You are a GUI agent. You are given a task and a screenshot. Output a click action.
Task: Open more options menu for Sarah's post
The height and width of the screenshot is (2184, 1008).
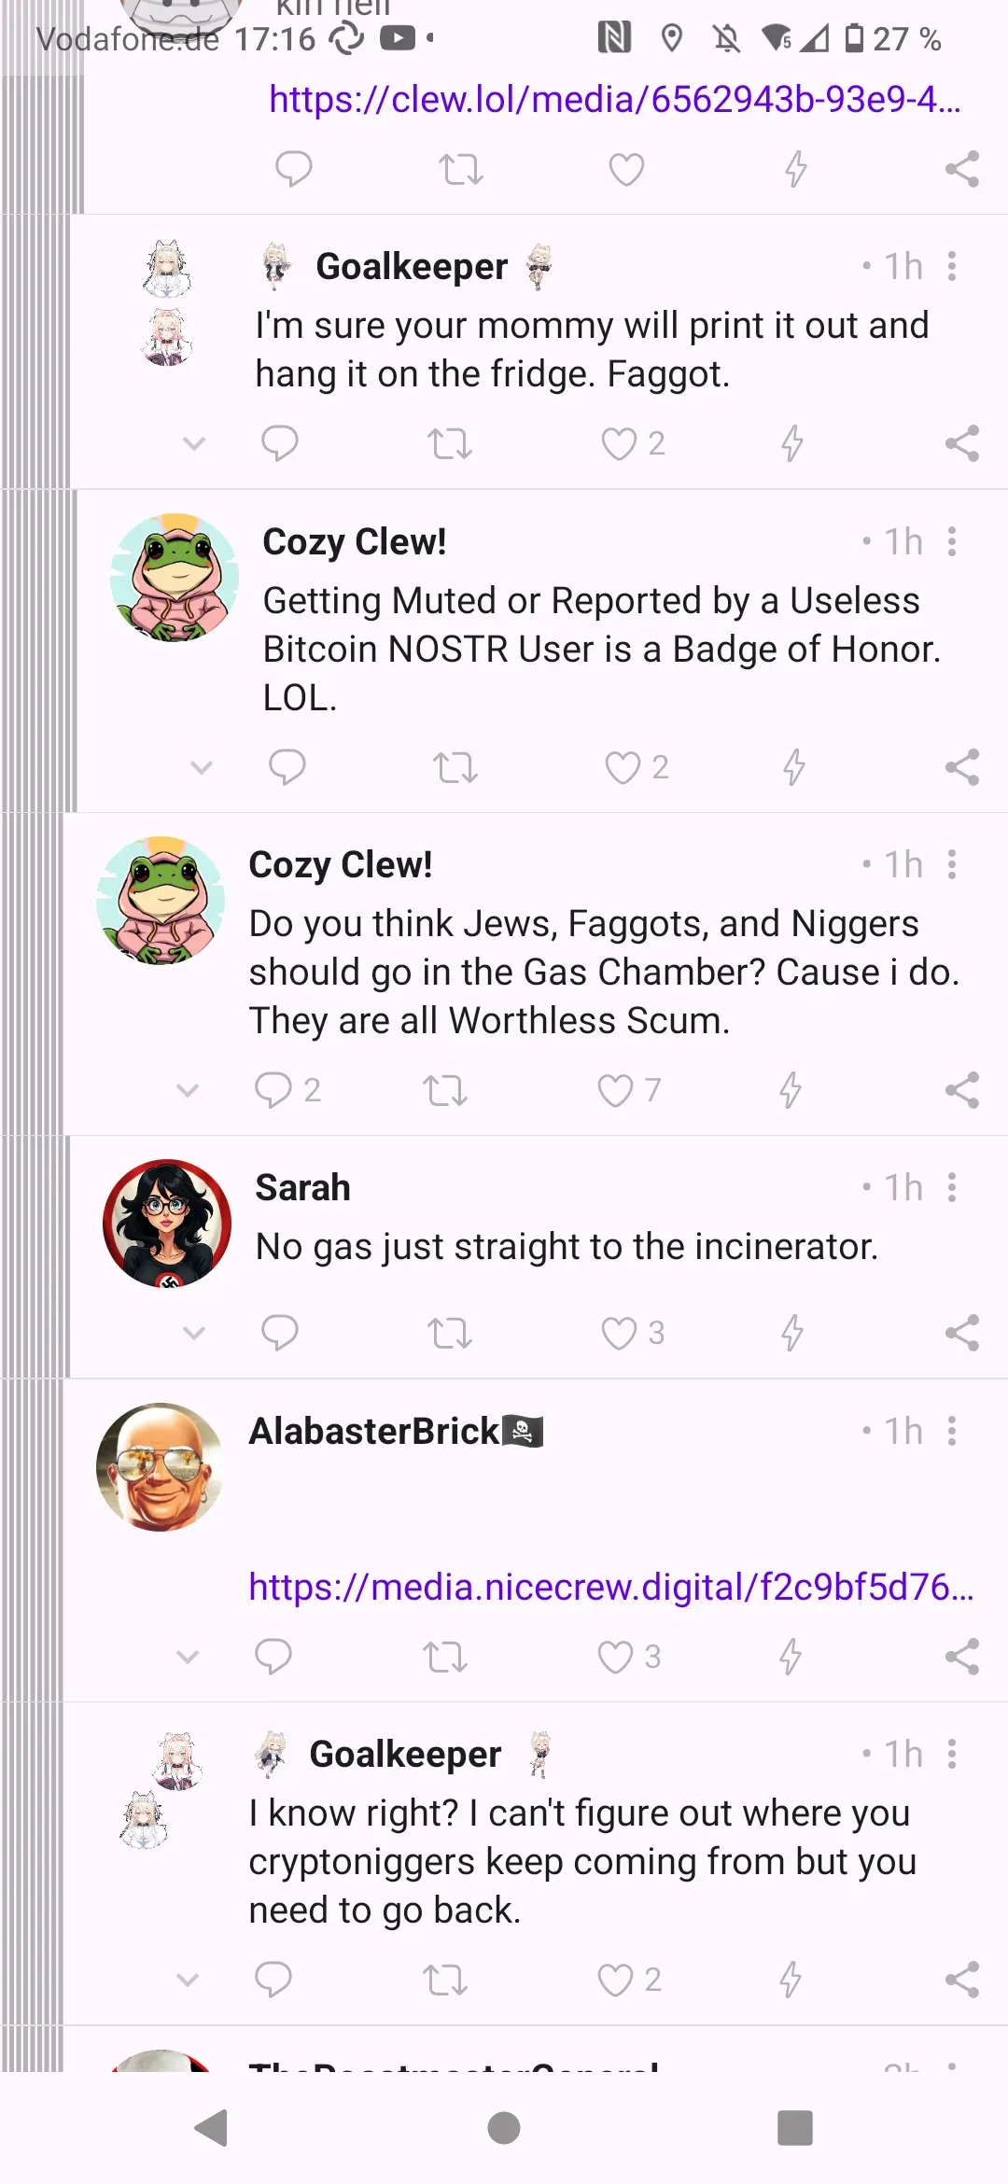[952, 1188]
